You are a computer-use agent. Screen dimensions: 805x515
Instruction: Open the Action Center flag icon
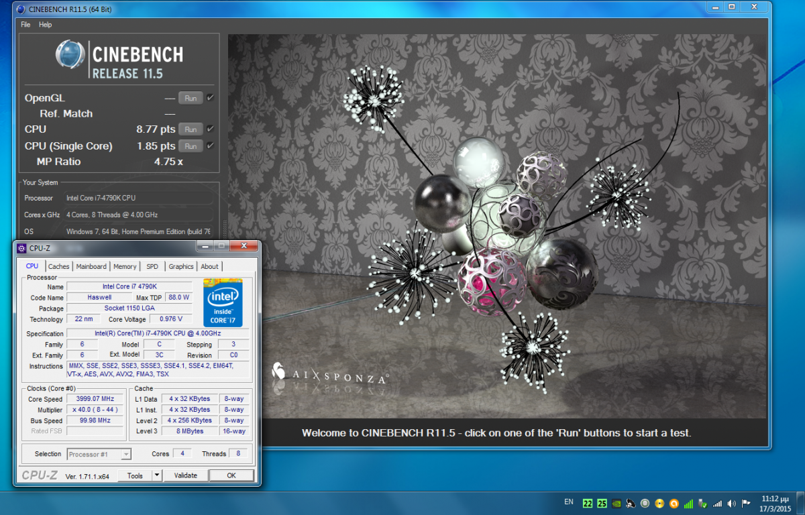point(745,503)
